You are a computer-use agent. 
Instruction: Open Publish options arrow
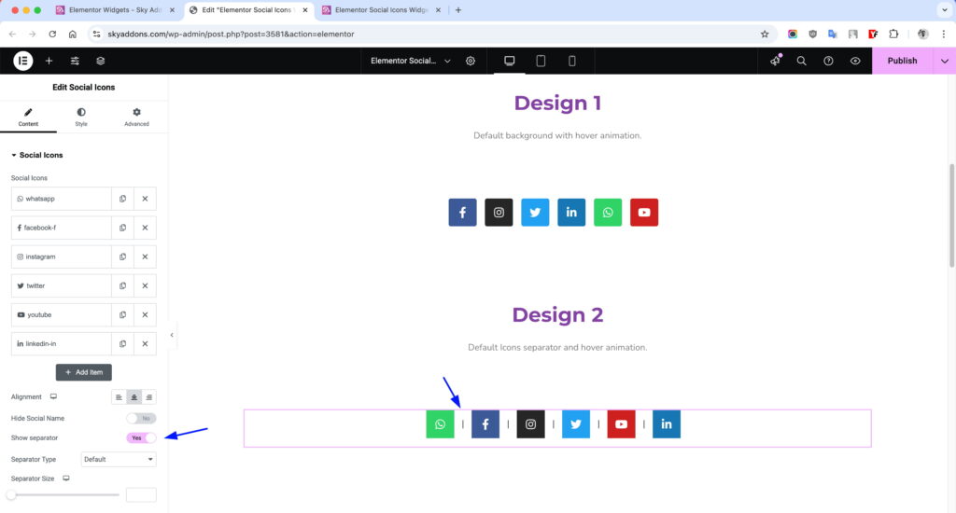[945, 61]
